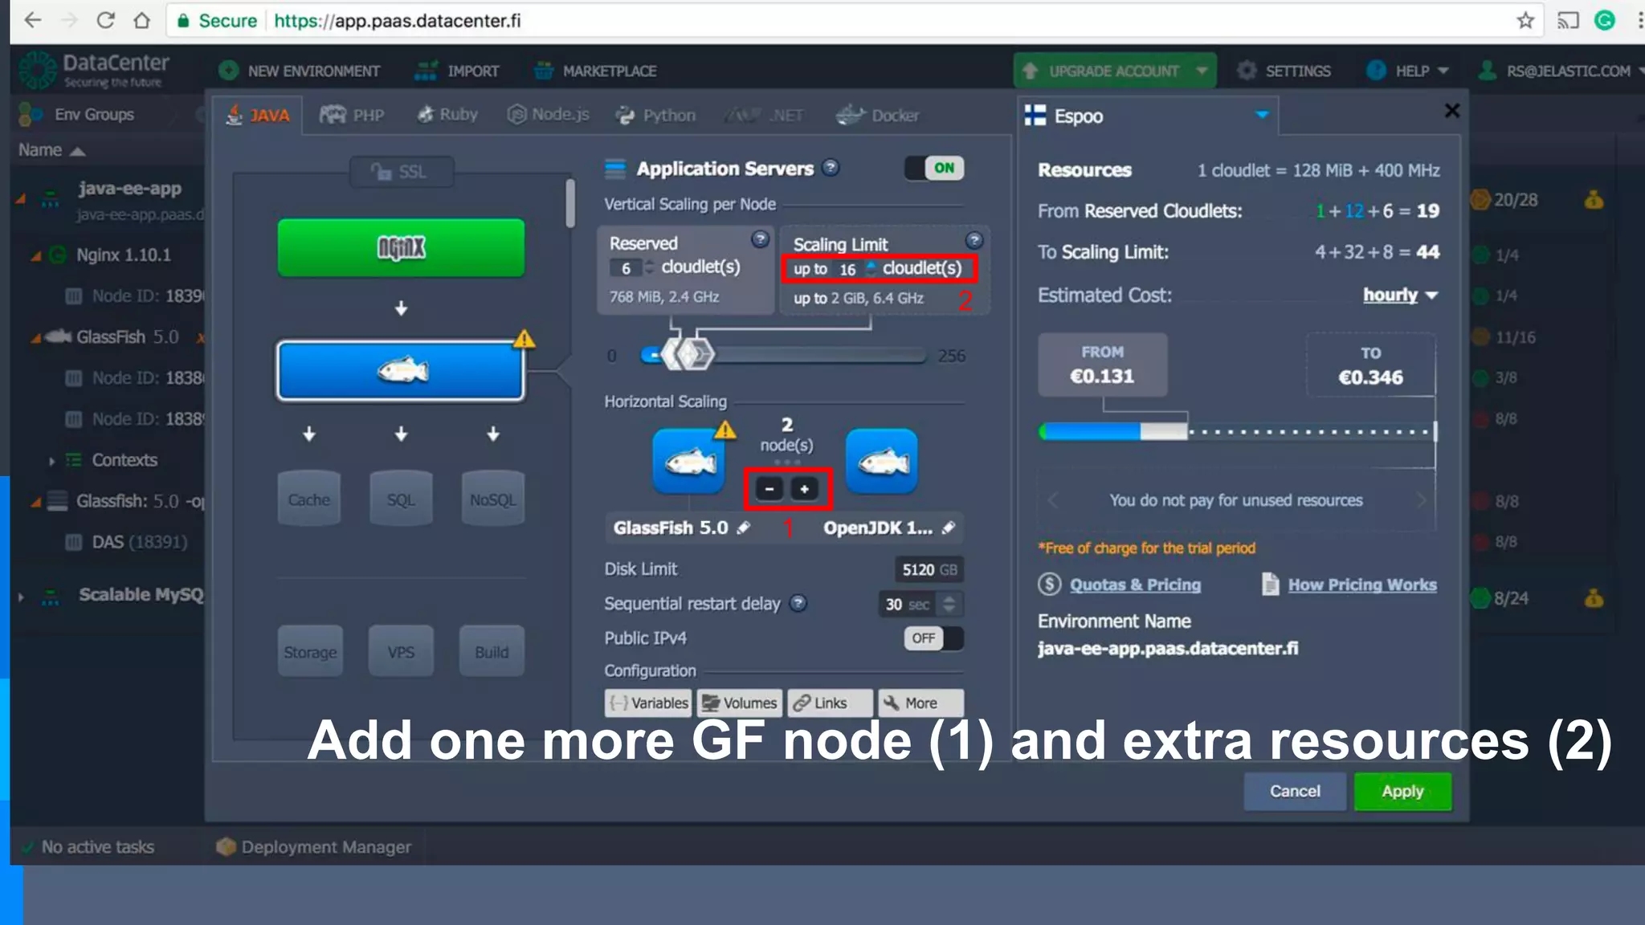
Task: Click the Disk Limit value field
Action: point(929,569)
